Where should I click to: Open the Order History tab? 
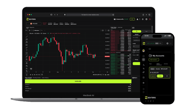pyautogui.click(x=45, y=78)
